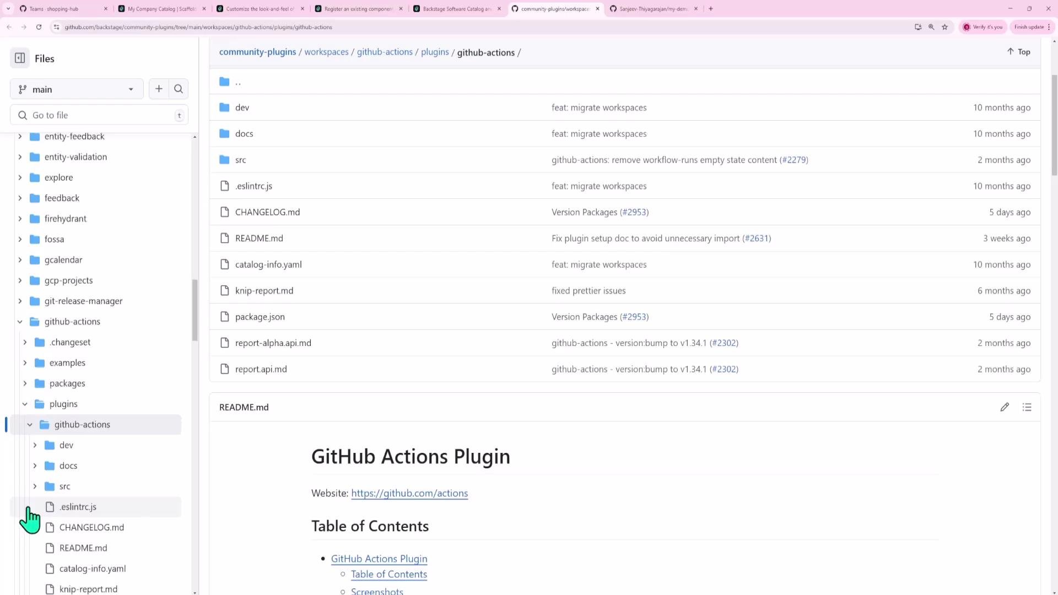The image size is (1058, 595).
Task: Open community-plugins breadcrumb link
Action: (x=257, y=52)
